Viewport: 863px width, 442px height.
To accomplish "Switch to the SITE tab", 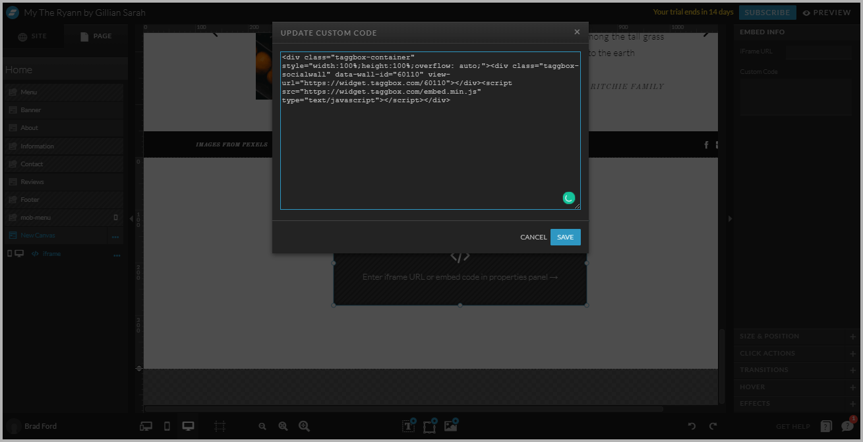I will [x=34, y=36].
